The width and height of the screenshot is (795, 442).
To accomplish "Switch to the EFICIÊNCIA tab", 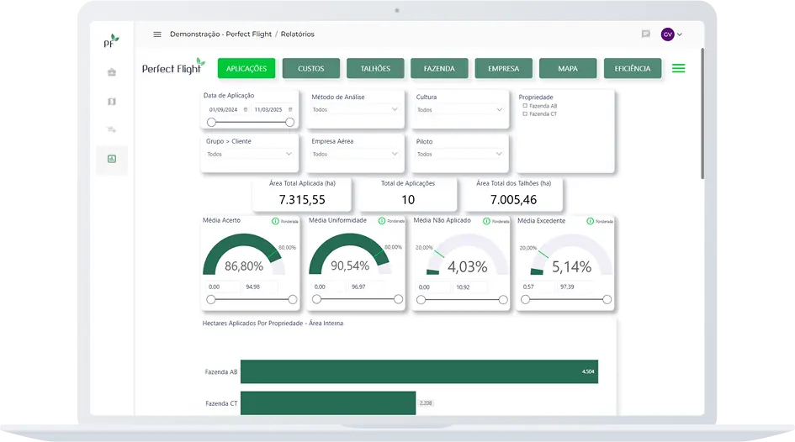I will (x=633, y=68).
